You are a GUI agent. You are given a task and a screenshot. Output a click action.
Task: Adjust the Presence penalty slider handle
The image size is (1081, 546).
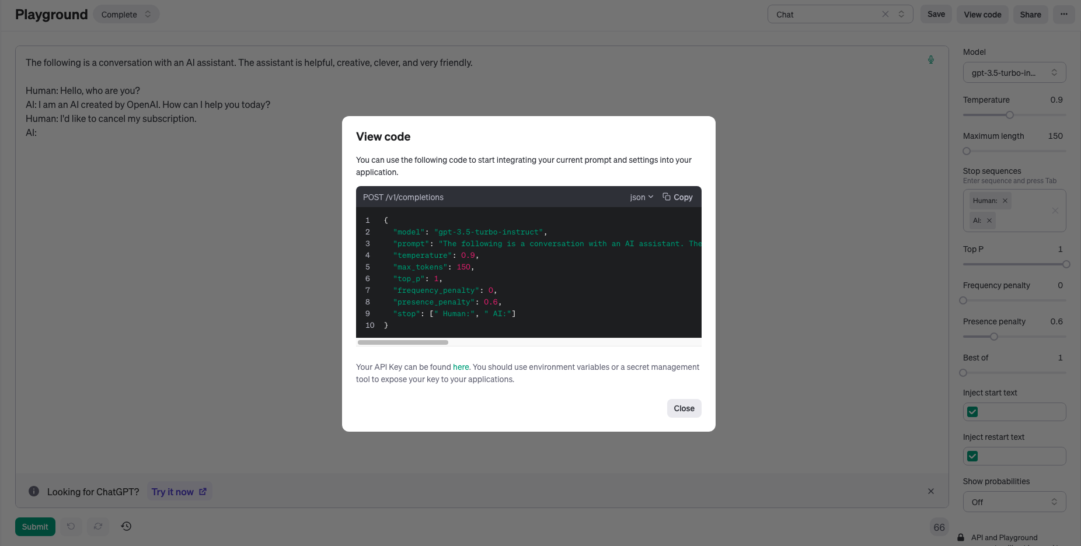994,337
